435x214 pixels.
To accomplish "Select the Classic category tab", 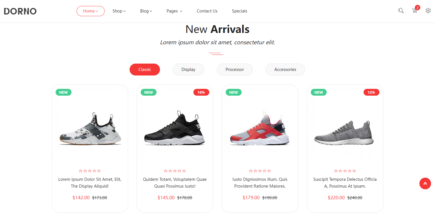I will pyautogui.click(x=145, y=70).
